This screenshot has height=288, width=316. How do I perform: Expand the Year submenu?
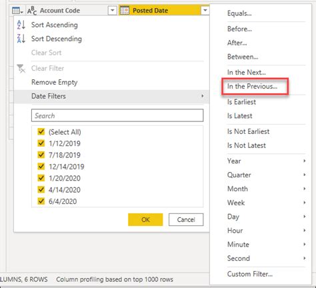(x=305, y=161)
